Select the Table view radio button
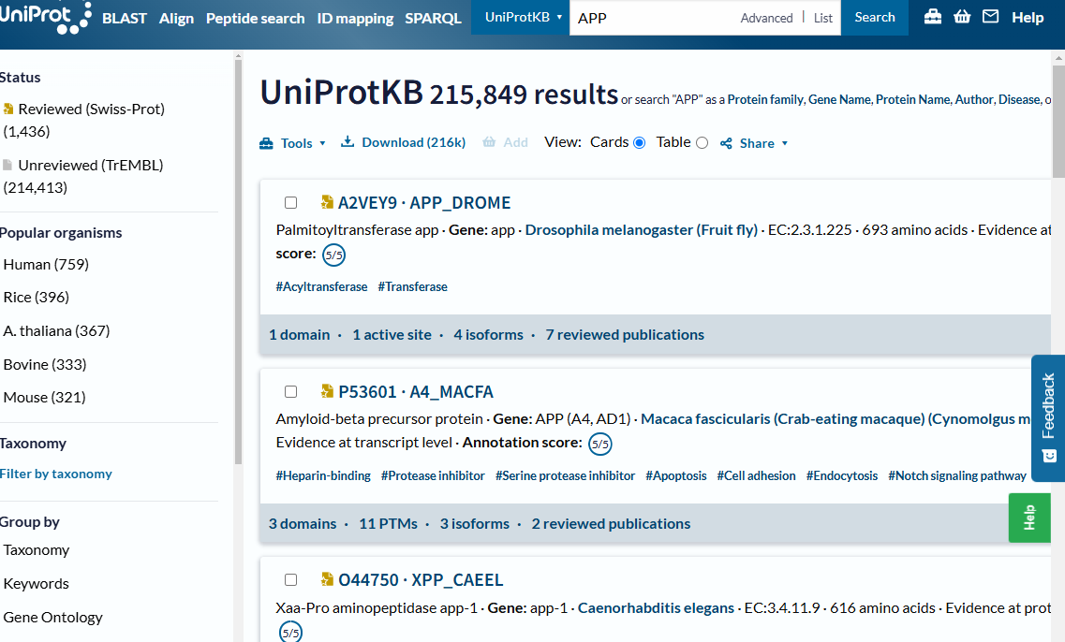The image size is (1065, 642). coord(702,143)
